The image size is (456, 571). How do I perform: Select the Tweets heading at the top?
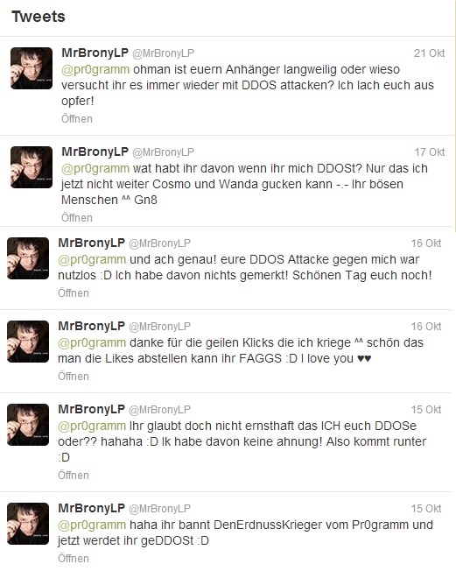coord(39,17)
